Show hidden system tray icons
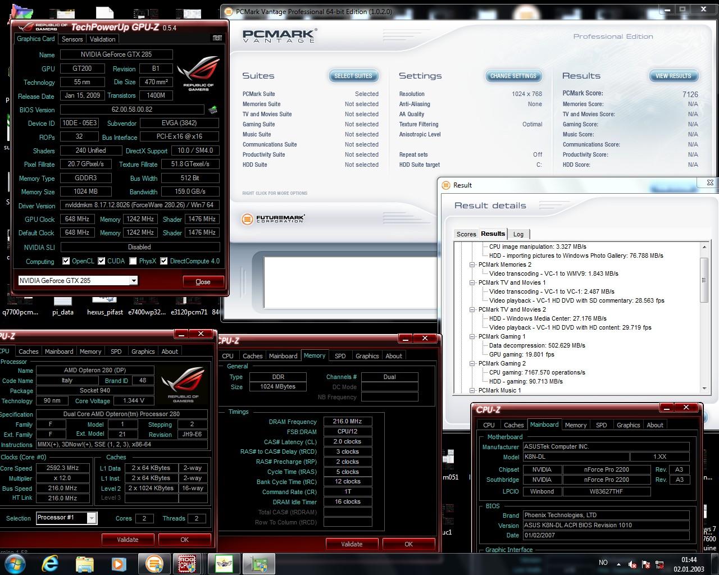 [x=619, y=564]
